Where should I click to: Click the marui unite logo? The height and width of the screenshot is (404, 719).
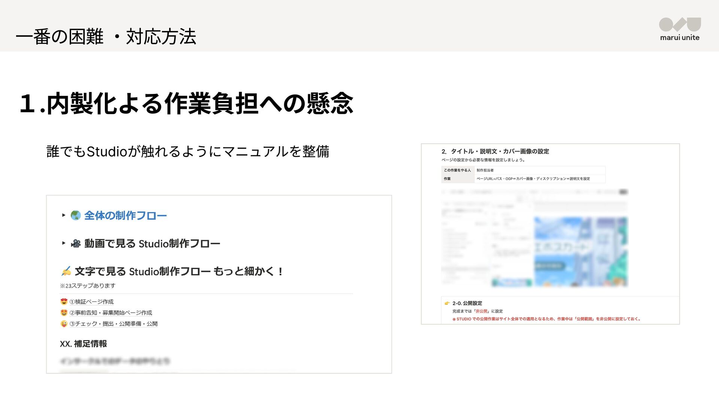tap(680, 29)
